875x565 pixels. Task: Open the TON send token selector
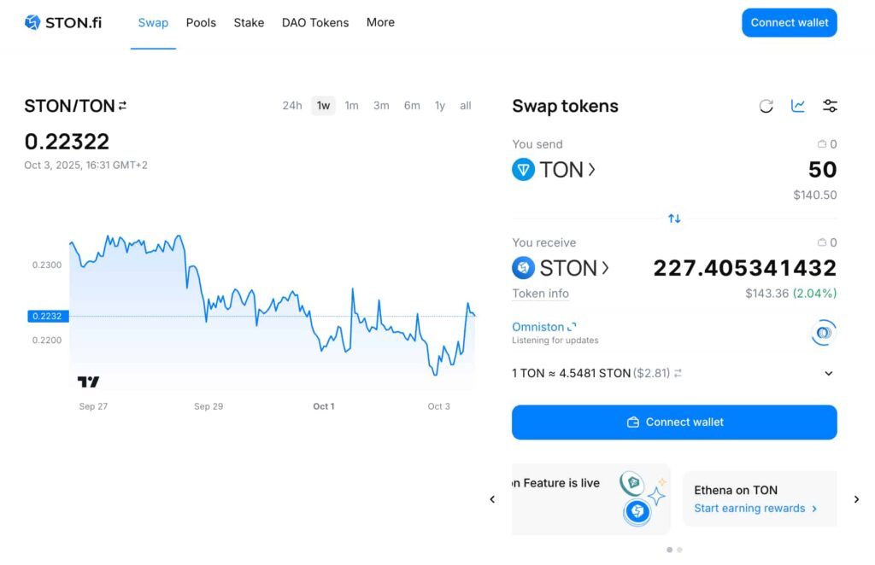point(554,169)
